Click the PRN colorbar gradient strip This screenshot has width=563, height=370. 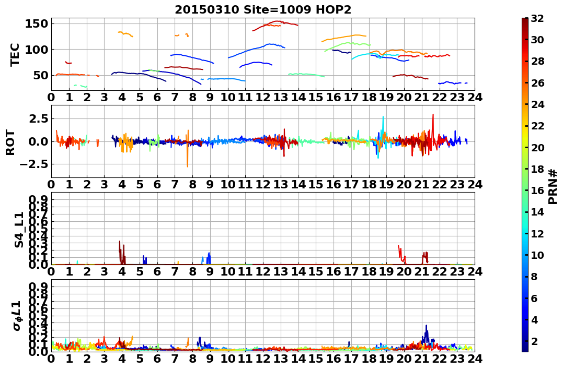click(x=525, y=185)
